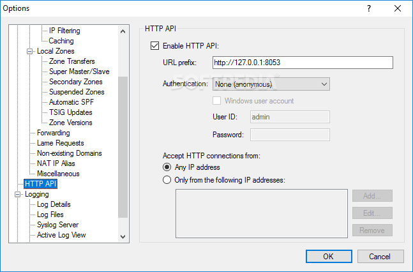Select the Caching tree item
The width and height of the screenshot is (413, 272).
[61, 41]
